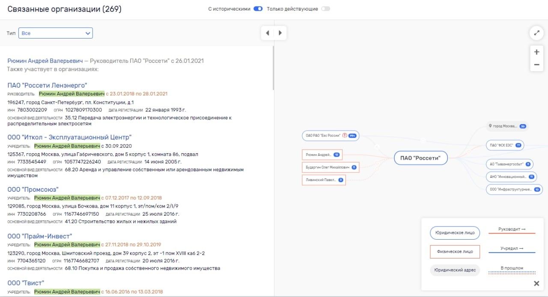Open the 'Рюмин Андрей Валерьевич' header link
This screenshot has height=297, width=548.
pos(45,61)
